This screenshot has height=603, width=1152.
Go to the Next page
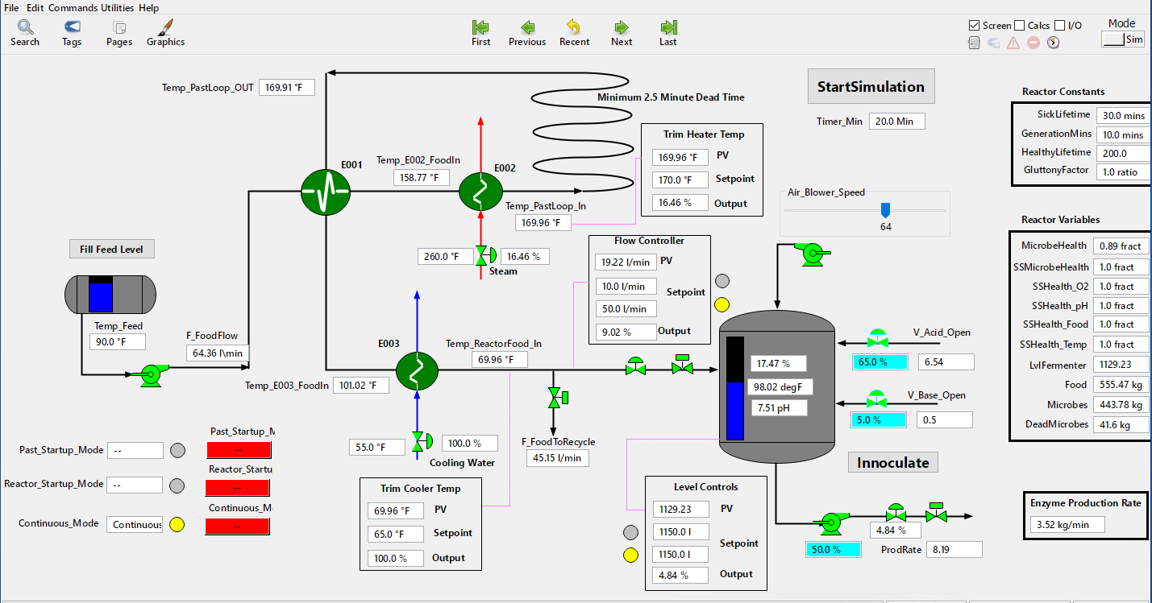(622, 33)
